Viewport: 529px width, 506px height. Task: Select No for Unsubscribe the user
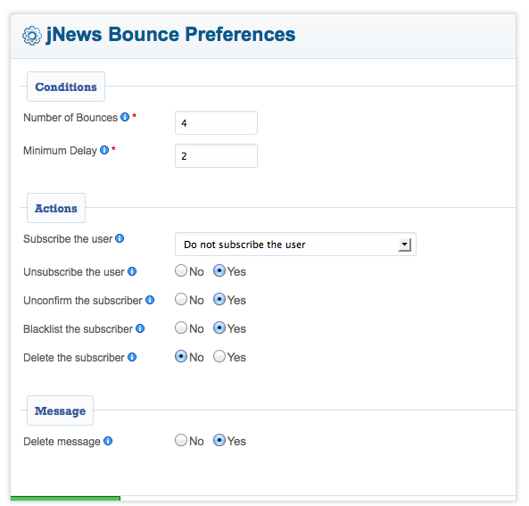click(x=181, y=270)
